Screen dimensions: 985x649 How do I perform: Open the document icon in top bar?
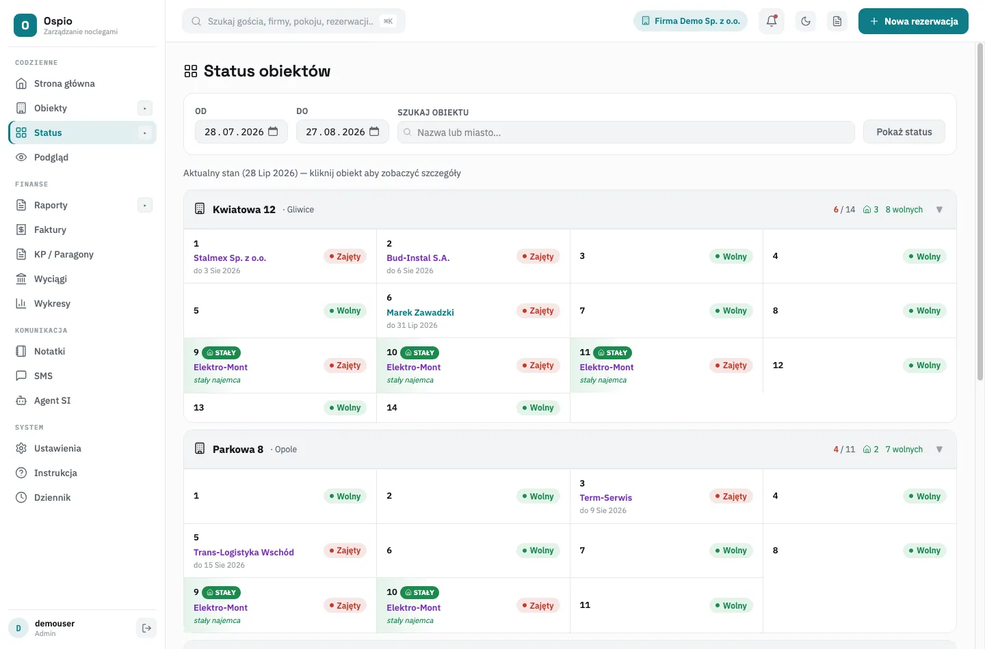point(837,21)
